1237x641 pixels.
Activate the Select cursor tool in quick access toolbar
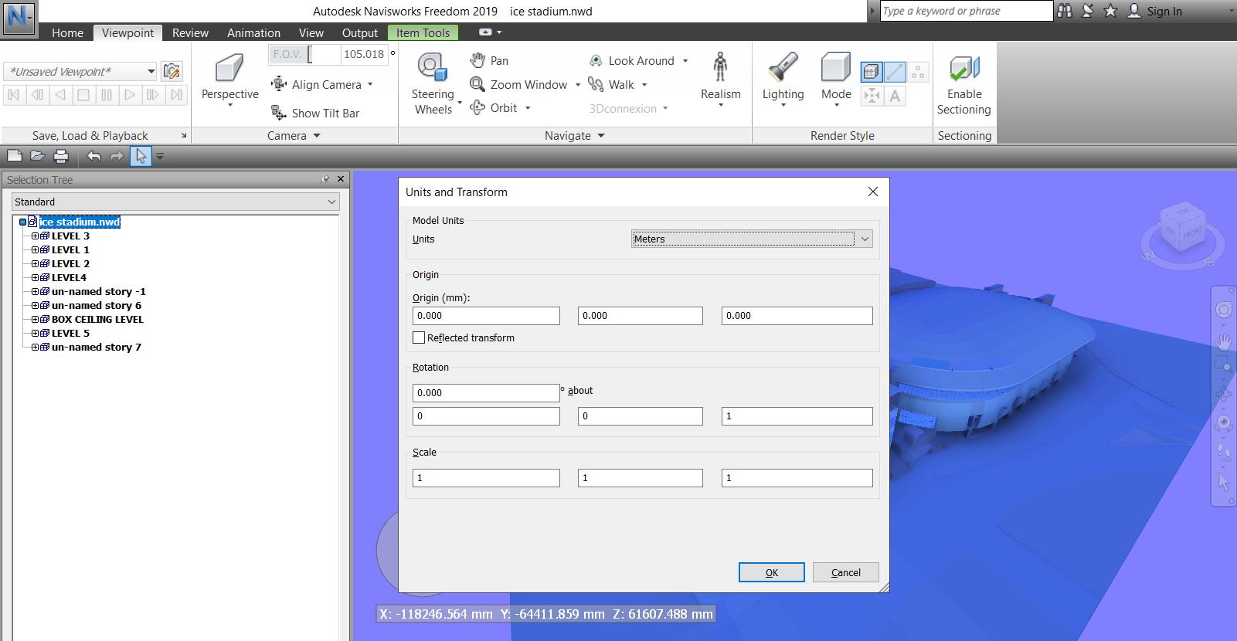pos(141,156)
